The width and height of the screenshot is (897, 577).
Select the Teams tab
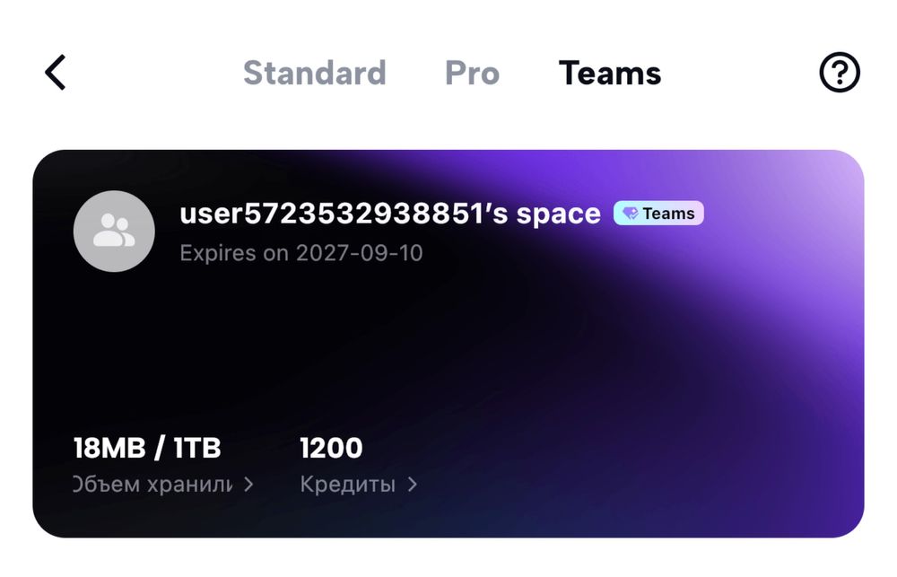610,73
